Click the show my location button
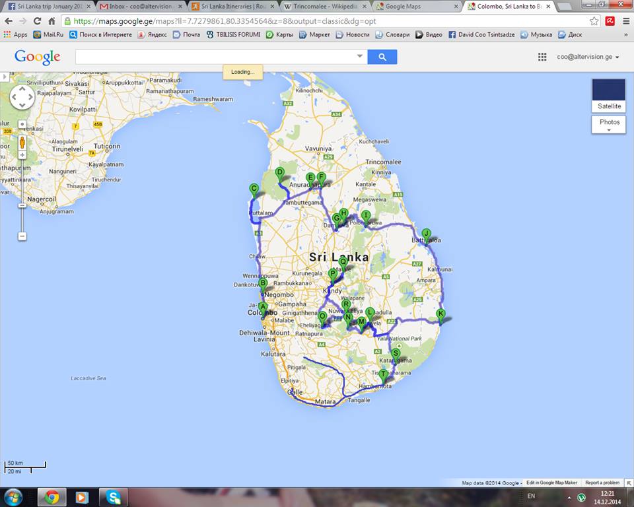The height and width of the screenshot is (507, 634). pos(22,124)
